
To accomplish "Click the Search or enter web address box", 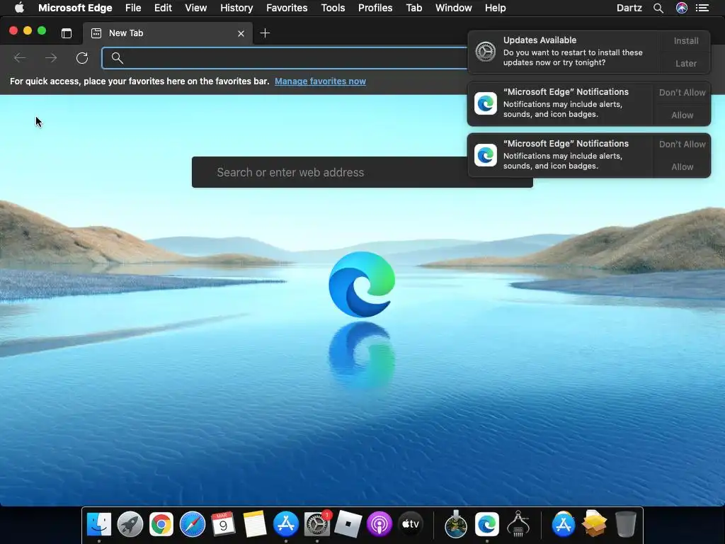I will pos(362,172).
